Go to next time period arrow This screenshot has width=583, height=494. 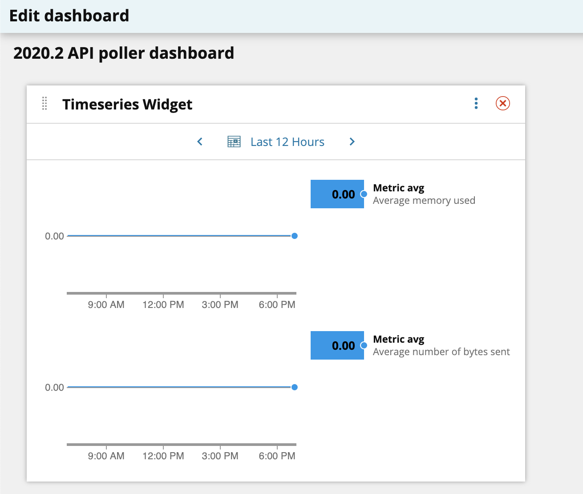[x=352, y=142]
